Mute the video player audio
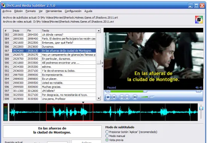 pos(135,97)
